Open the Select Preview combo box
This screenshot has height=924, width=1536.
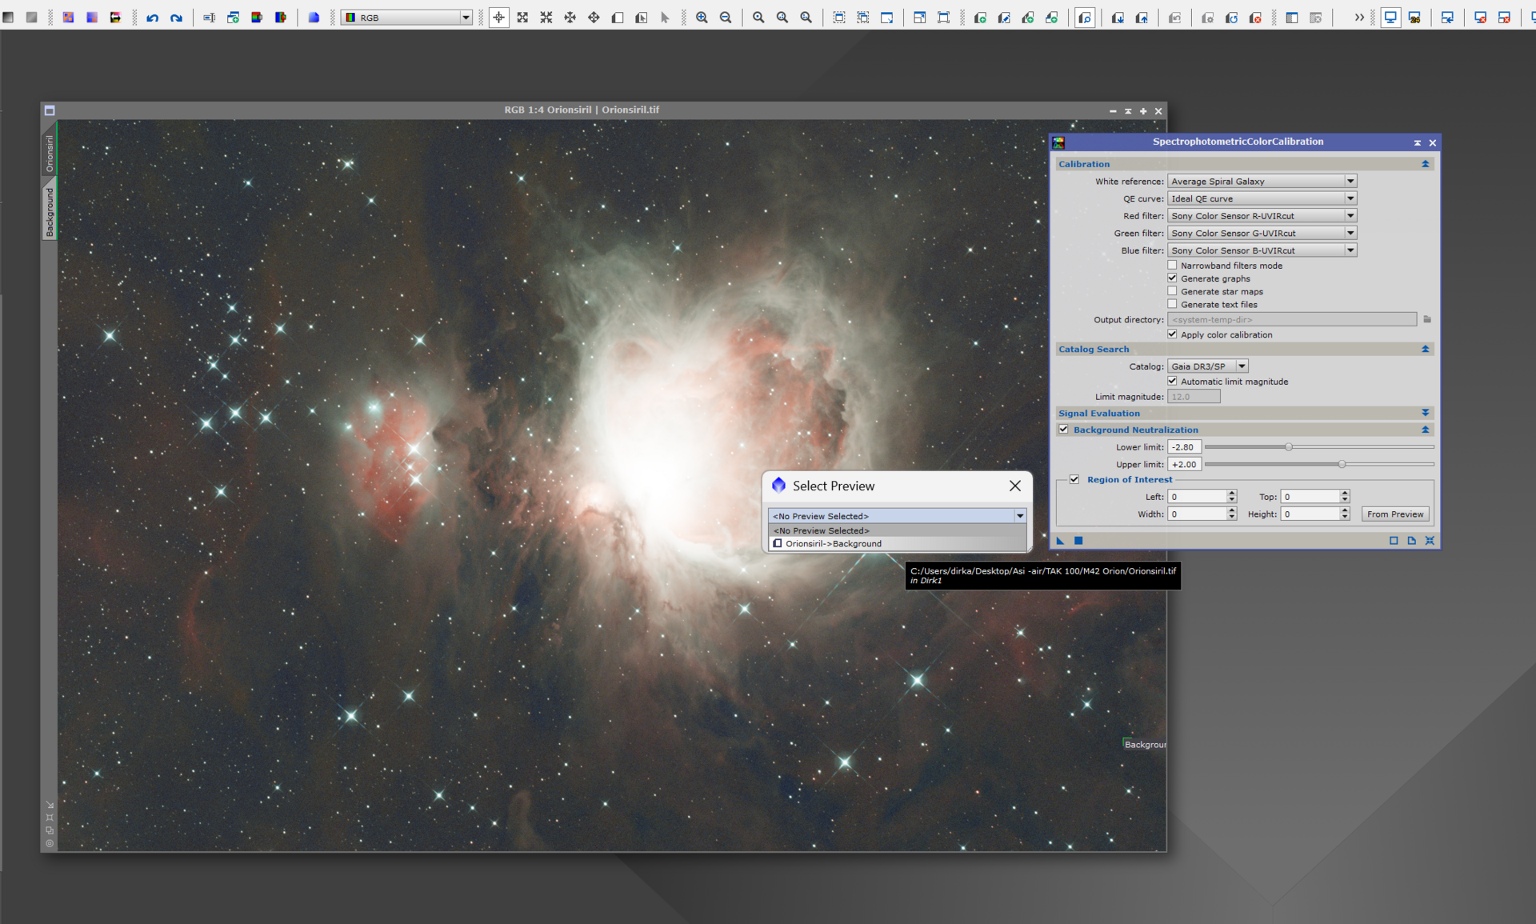click(x=898, y=516)
